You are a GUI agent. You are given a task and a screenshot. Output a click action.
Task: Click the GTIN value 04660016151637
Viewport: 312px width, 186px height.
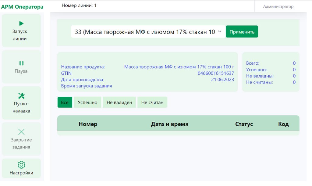click(x=216, y=73)
